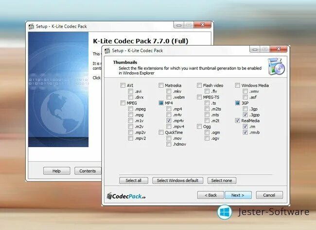Uncheck the .rmvb extension
The image size is (316, 230).
(245, 132)
